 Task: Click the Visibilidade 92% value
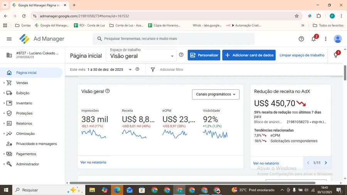[211, 119]
